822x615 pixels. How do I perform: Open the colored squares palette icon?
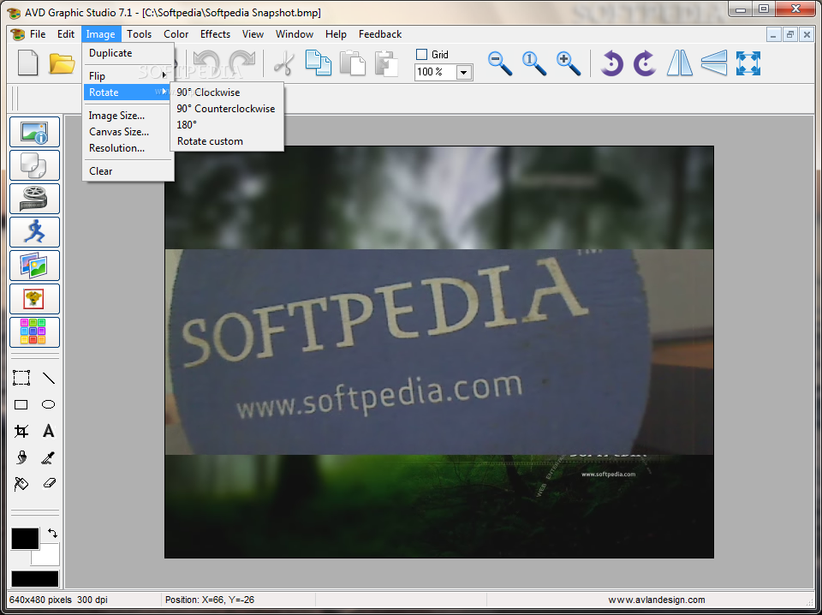pos(34,331)
